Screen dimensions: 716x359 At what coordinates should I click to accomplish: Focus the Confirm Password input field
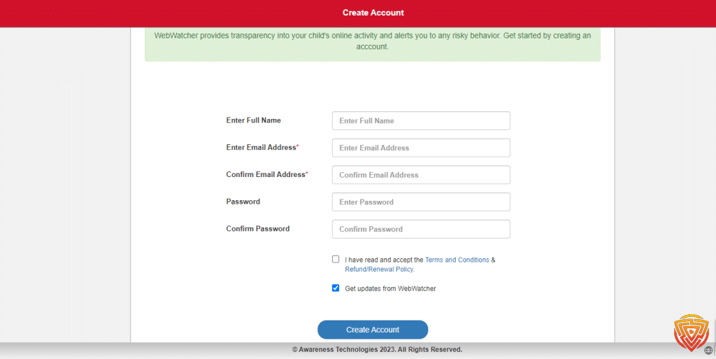421,230
